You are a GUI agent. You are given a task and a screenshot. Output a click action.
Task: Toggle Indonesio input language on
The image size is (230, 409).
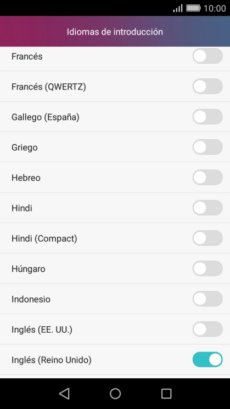[x=207, y=299]
